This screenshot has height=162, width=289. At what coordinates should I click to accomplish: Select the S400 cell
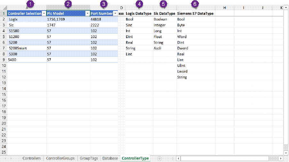tap(27, 60)
